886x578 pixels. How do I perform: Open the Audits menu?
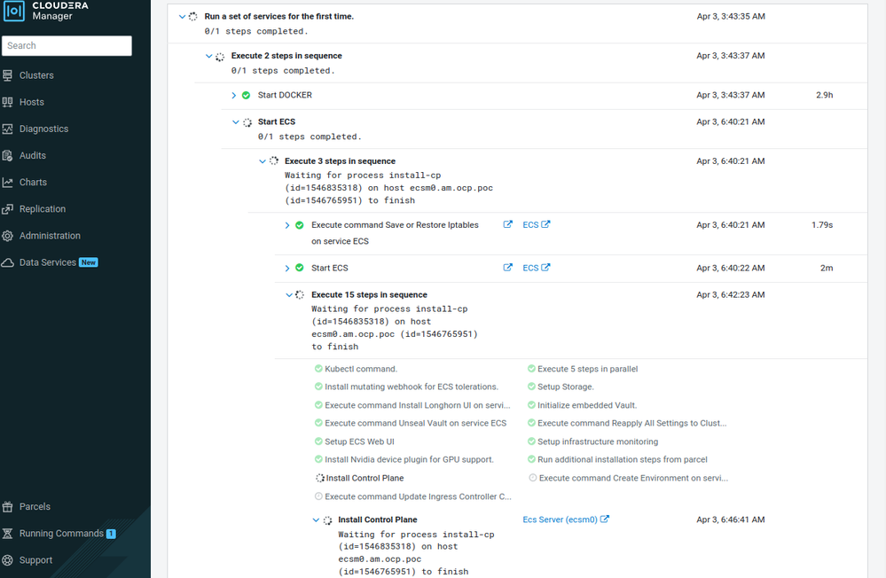(x=32, y=155)
